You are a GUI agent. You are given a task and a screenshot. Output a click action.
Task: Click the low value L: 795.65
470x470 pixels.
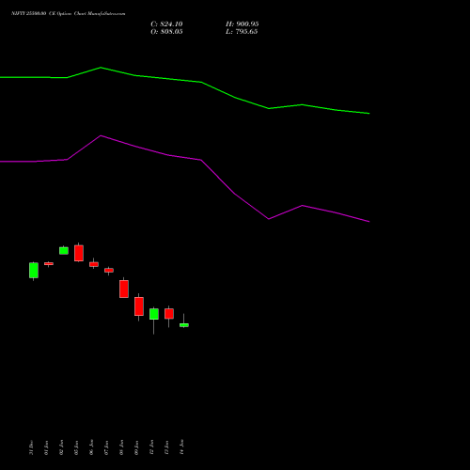[x=242, y=32]
